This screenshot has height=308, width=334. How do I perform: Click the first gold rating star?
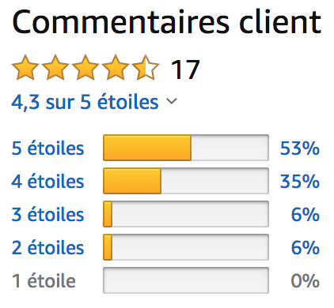point(25,67)
